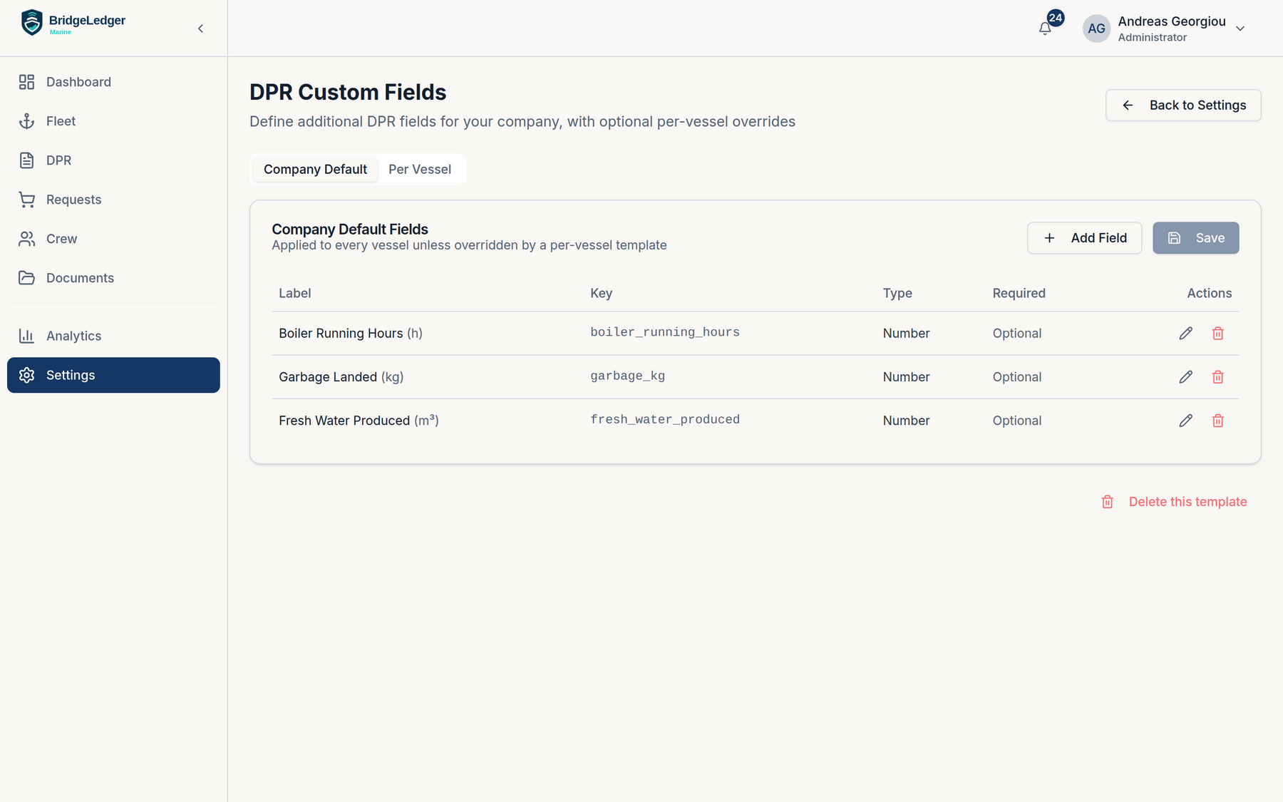Switch to the Per Vessel tab
The image size is (1283, 802).
[420, 169]
